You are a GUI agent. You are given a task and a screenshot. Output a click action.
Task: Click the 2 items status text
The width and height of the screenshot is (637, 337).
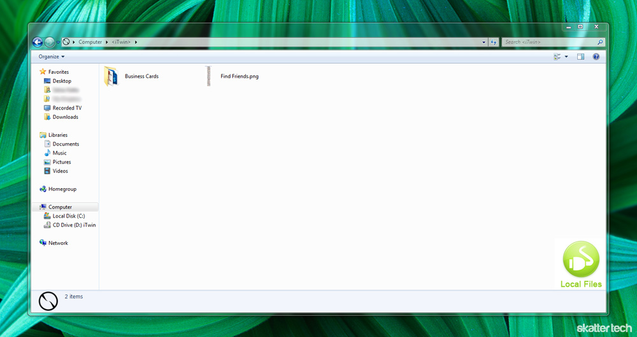click(74, 296)
